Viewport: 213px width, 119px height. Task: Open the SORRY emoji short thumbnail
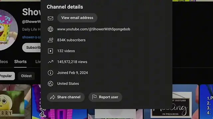[16, 101]
